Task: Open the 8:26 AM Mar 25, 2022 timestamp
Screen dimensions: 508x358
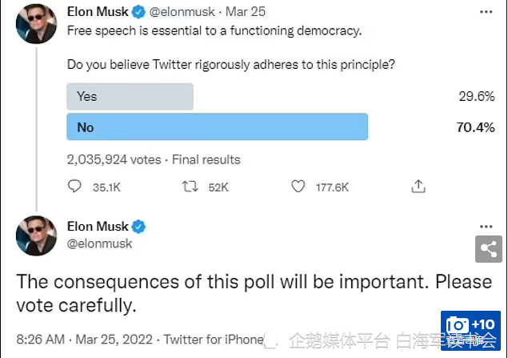Action: (x=84, y=340)
